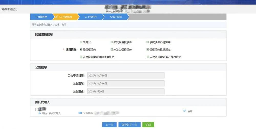Image resolution: width=256 pixels, height=129 pixels.
Task: Select step 2. 申请信息
Action: click(x=66, y=17)
